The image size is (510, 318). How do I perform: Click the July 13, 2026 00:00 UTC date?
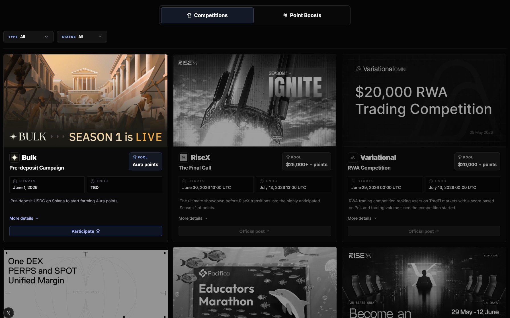pyautogui.click(x=452, y=187)
